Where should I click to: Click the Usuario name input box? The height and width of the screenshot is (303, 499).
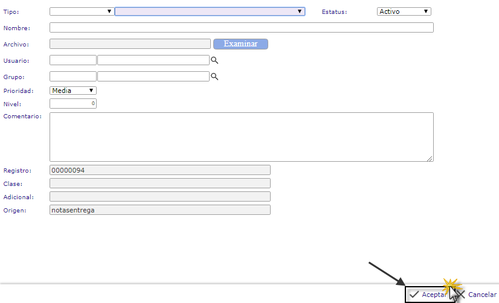153,60
